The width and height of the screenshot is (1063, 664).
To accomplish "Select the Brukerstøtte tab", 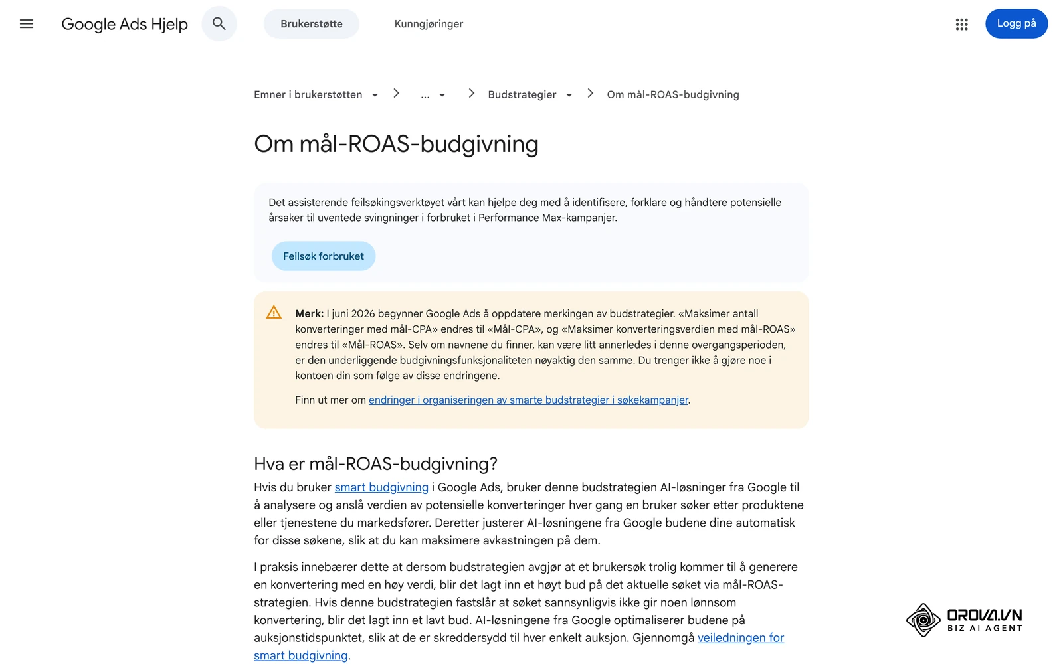I will 312,24.
